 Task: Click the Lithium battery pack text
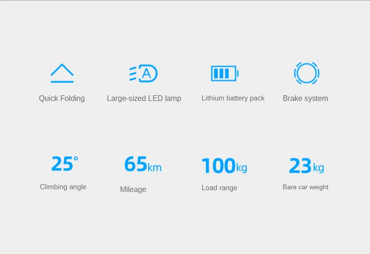tap(233, 98)
